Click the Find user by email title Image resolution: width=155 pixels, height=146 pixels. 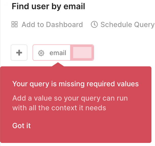click(48, 6)
